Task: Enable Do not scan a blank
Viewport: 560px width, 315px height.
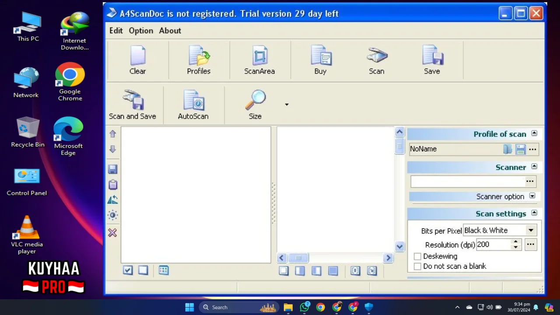Action: pos(417,266)
